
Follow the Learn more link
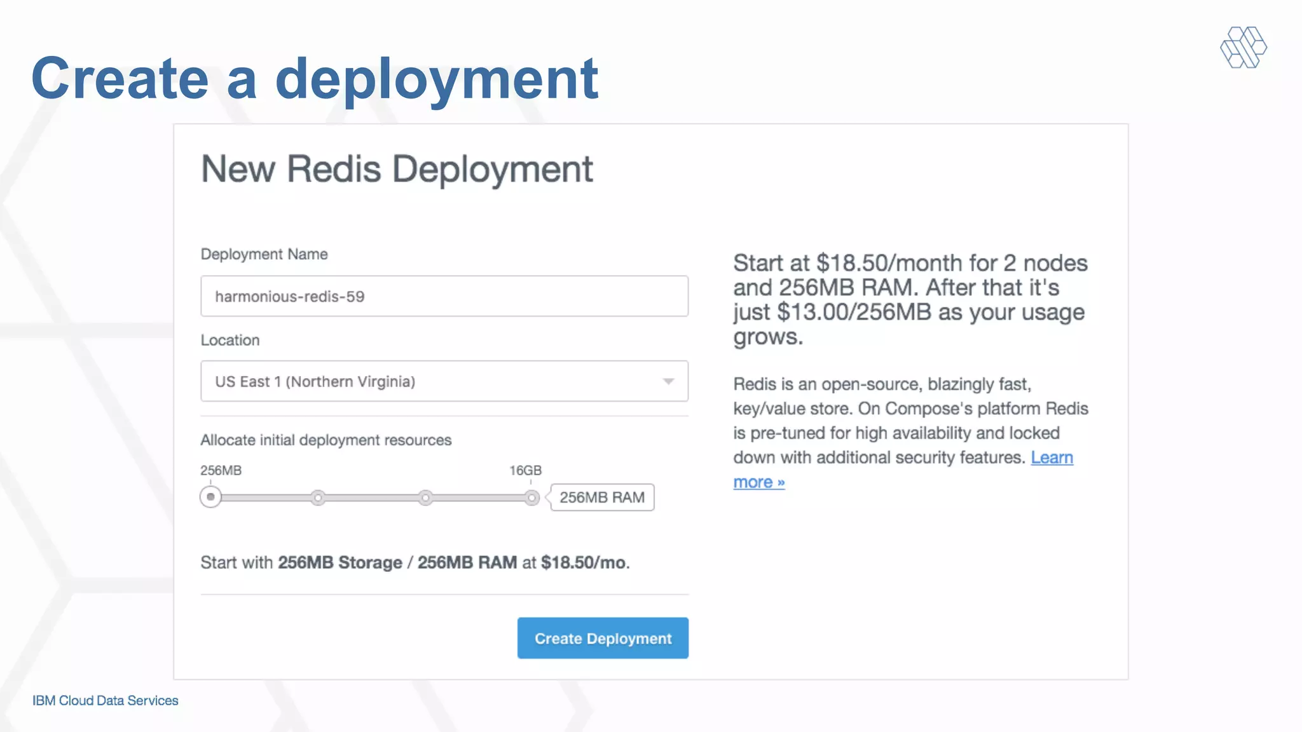click(903, 470)
